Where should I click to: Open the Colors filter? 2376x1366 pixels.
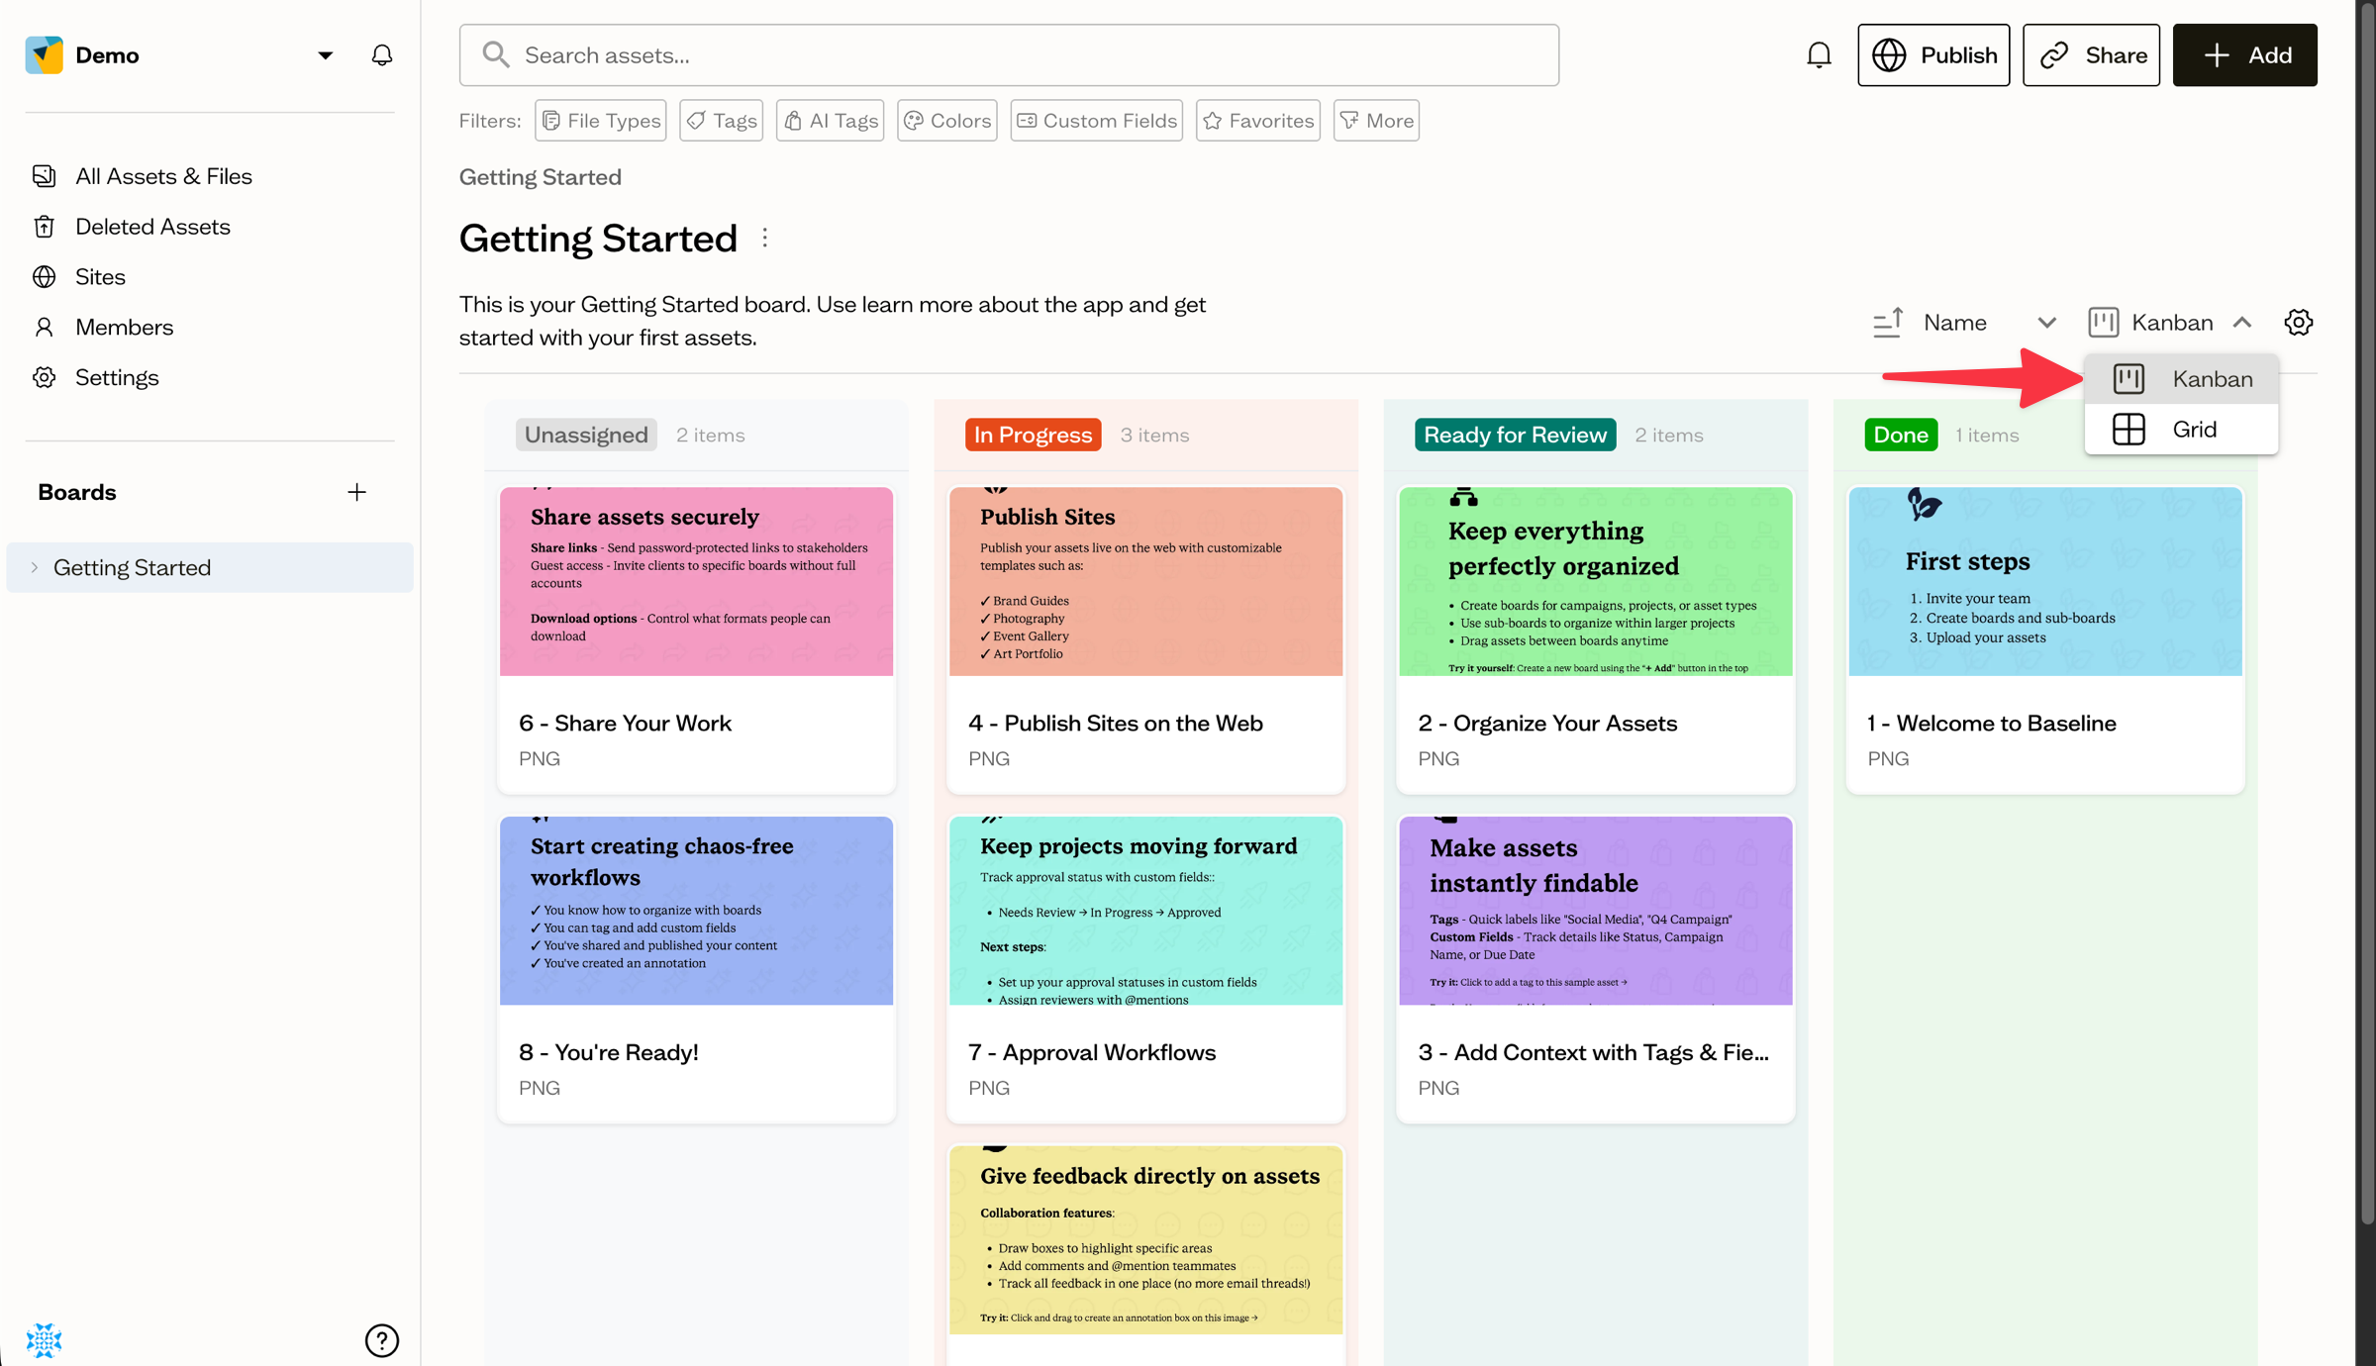tap(947, 121)
